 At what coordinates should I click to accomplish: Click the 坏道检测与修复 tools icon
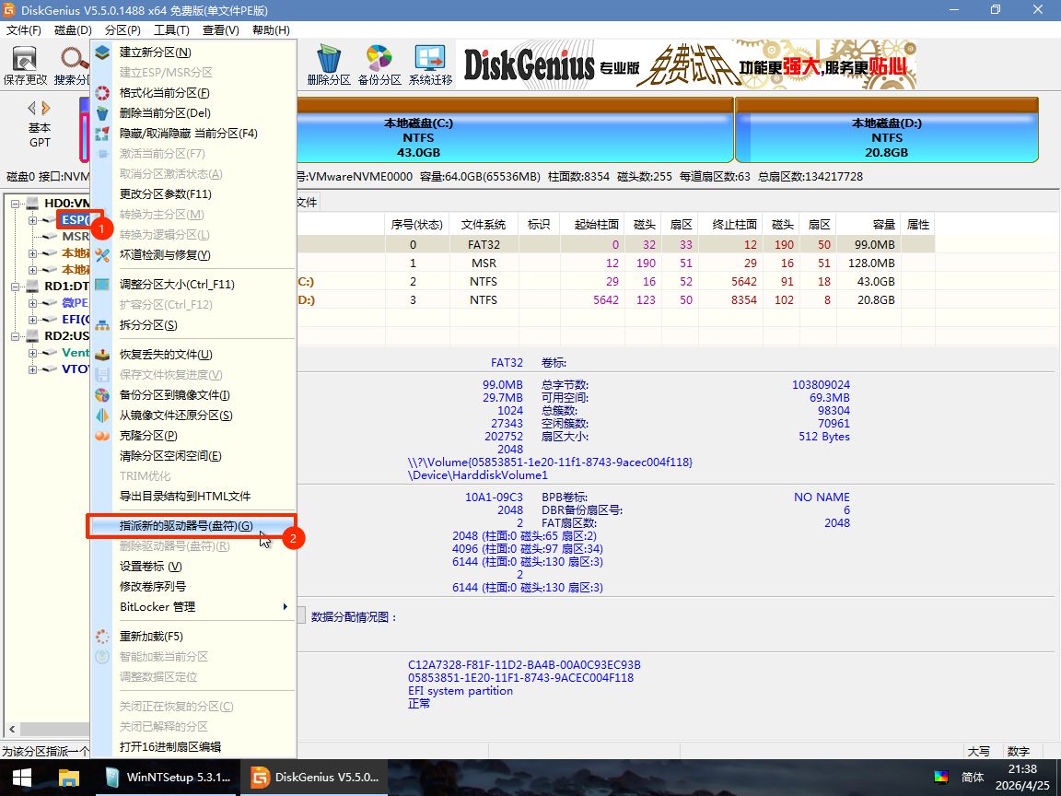(102, 255)
